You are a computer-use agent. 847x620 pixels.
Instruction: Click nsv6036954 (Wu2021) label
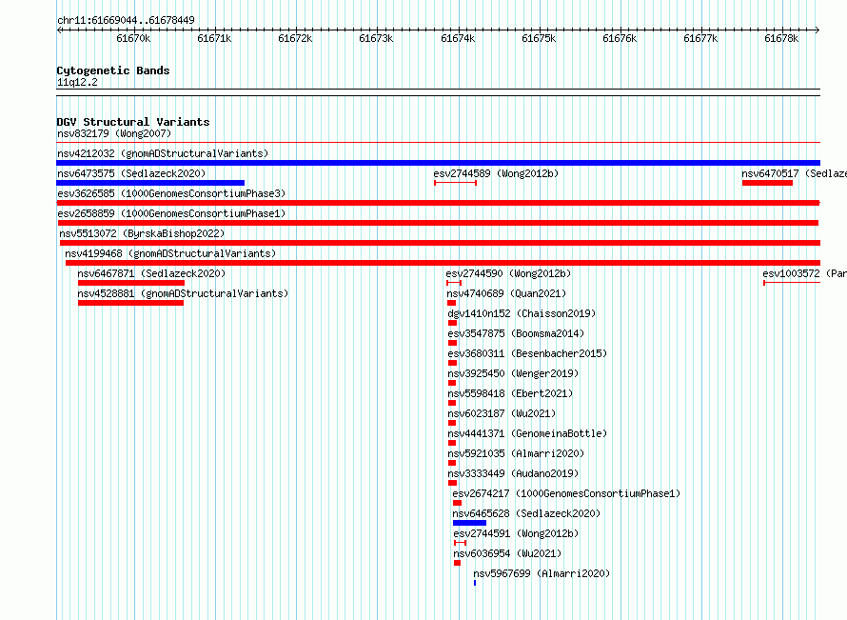(507, 553)
